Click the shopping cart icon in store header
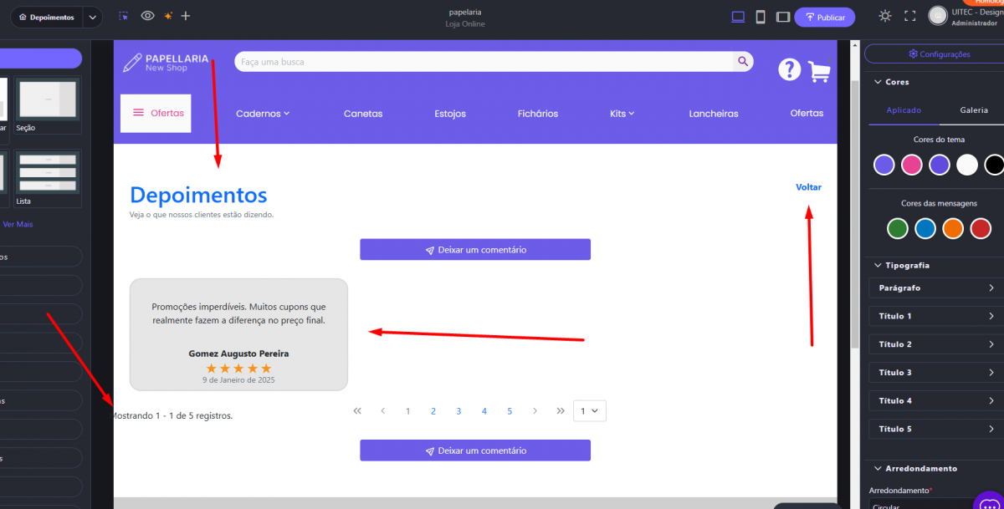The height and width of the screenshot is (509, 1004). (x=819, y=71)
